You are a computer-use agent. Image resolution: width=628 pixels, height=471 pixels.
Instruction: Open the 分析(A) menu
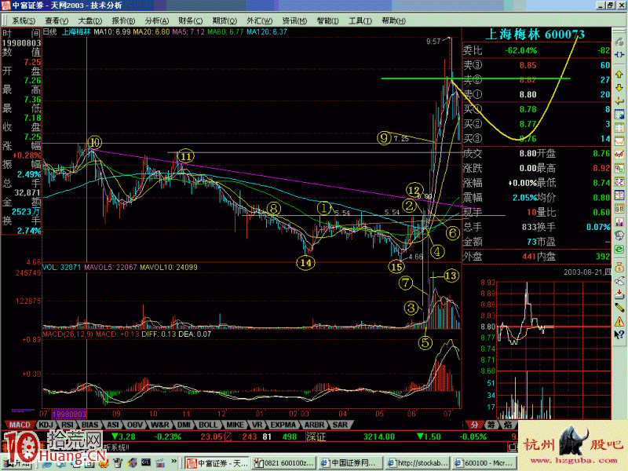[x=157, y=21]
